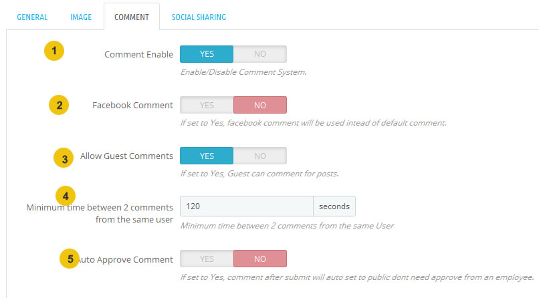
Task: Set Comment Enable to YES
Action: click(x=207, y=54)
